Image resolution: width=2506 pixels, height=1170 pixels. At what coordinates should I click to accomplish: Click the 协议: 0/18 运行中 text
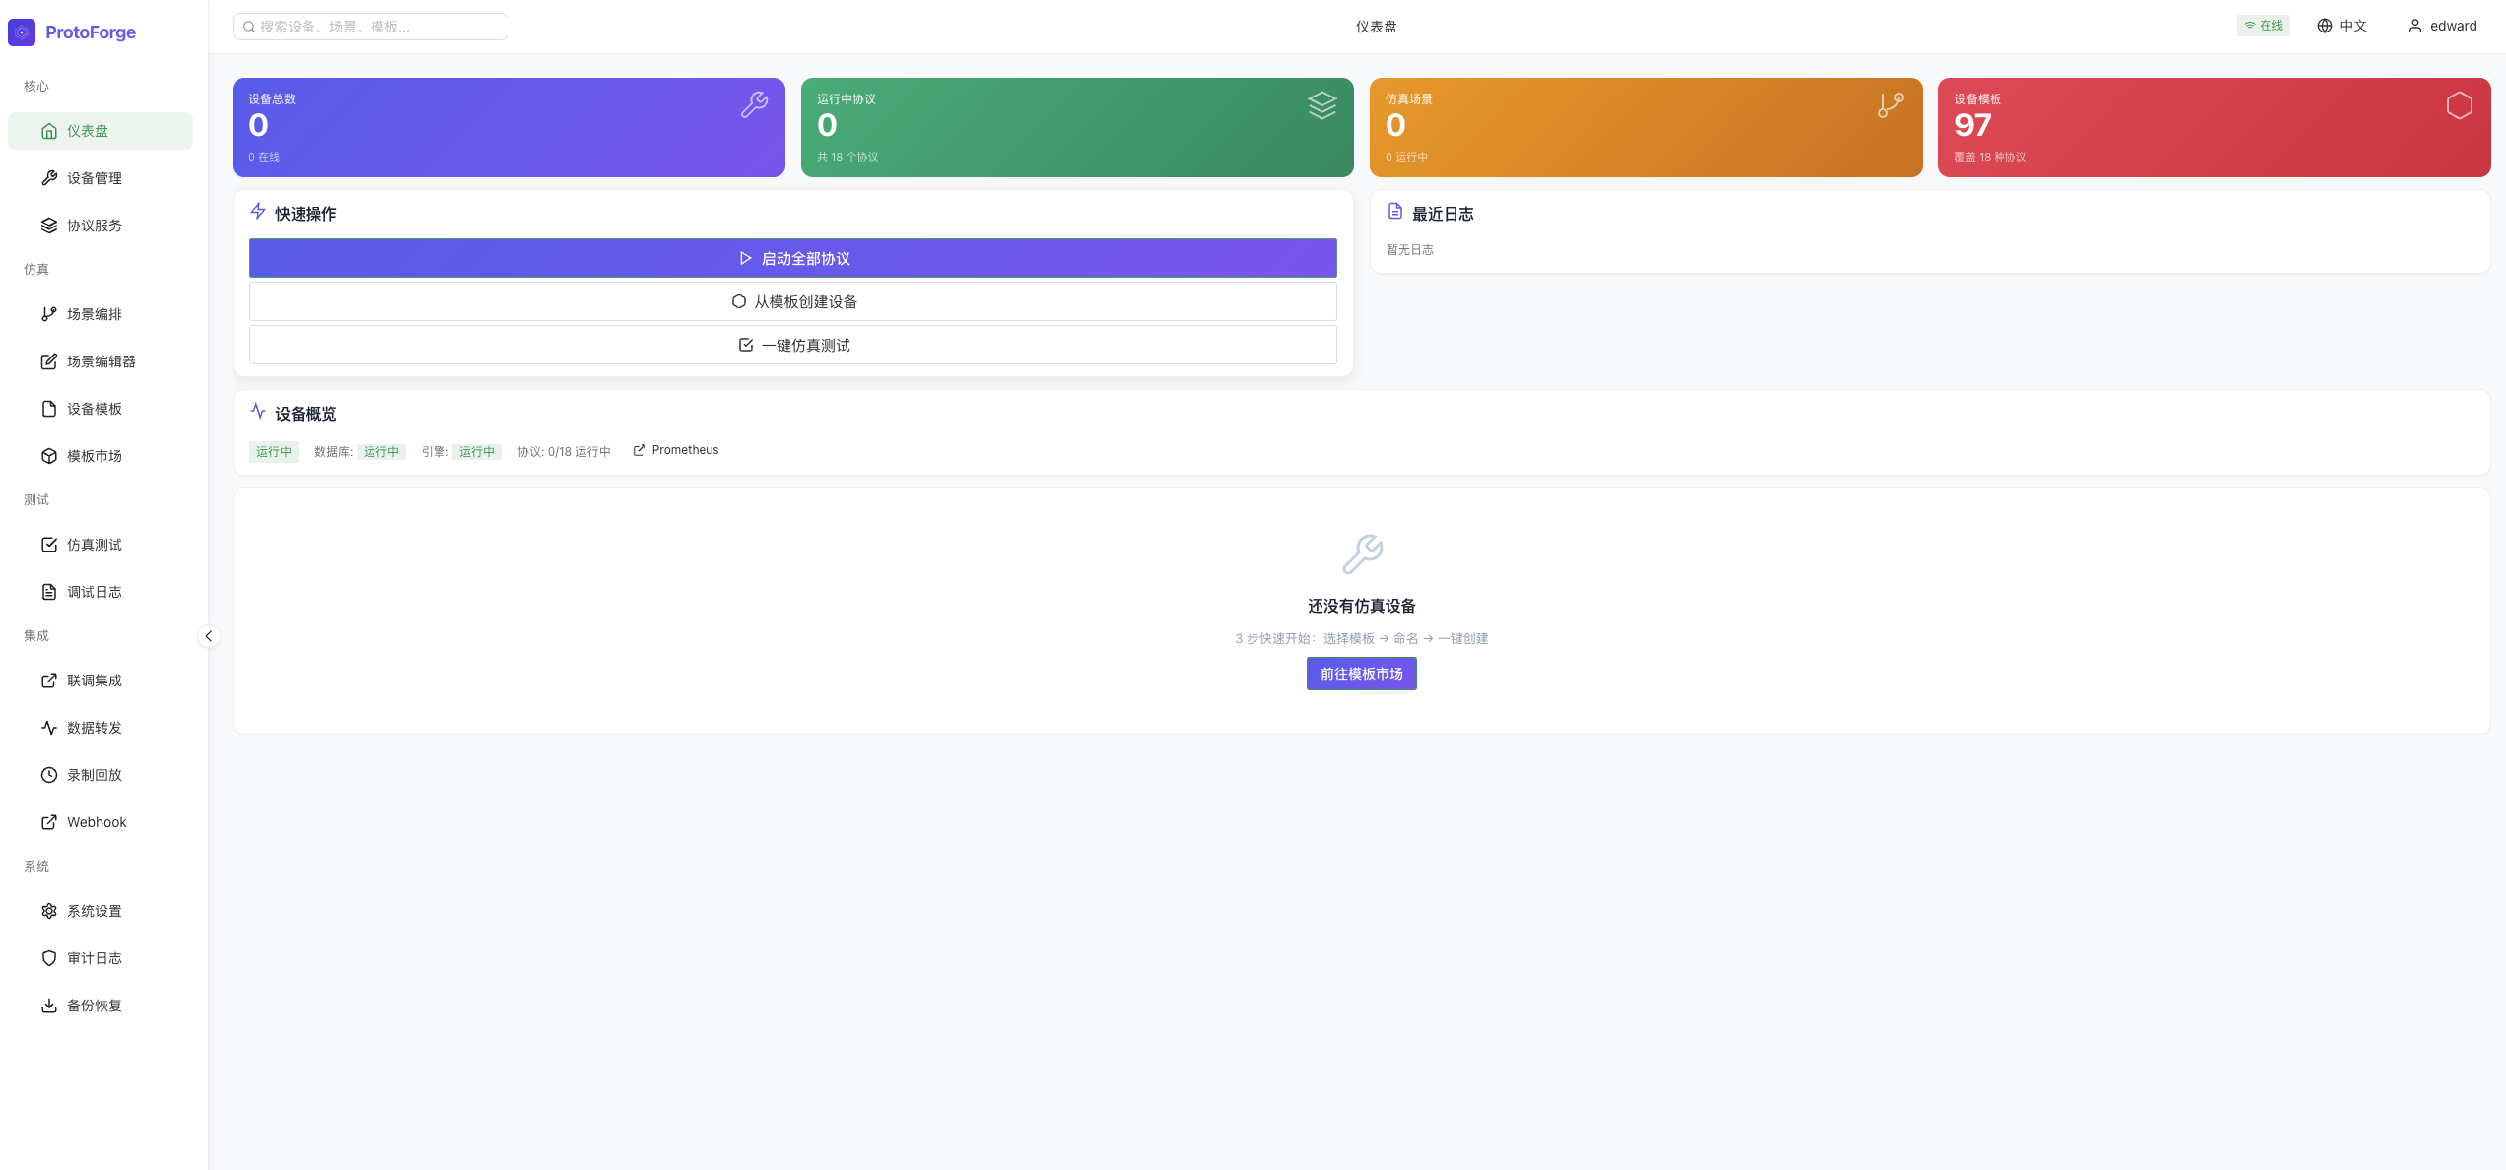click(x=565, y=452)
